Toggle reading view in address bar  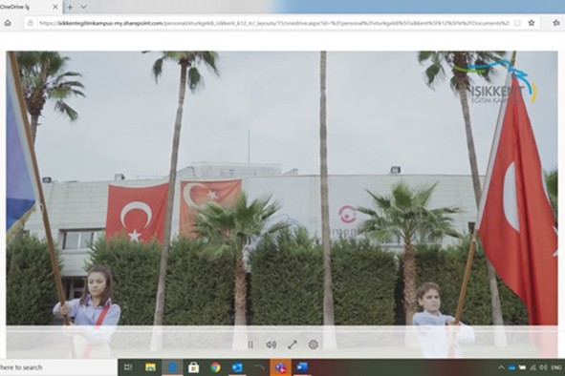click(x=517, y=23)
